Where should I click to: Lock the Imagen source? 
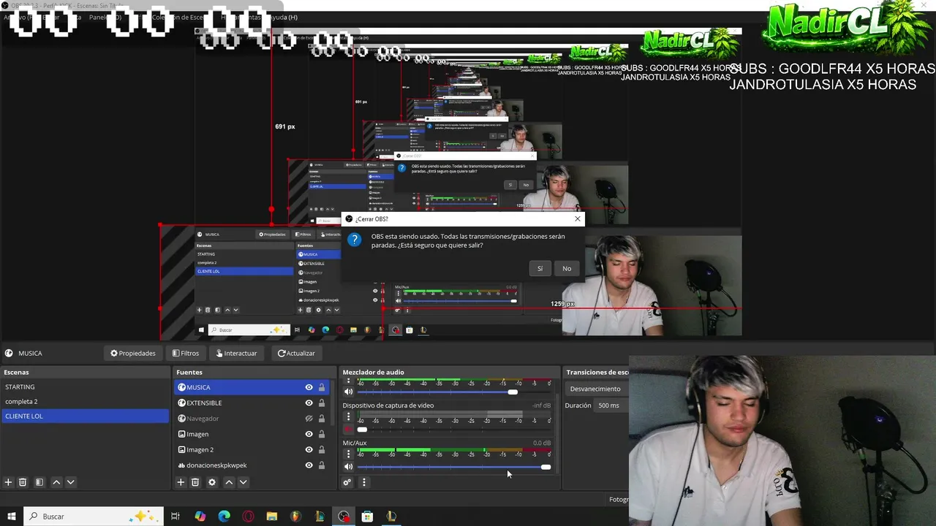[321, 434]
